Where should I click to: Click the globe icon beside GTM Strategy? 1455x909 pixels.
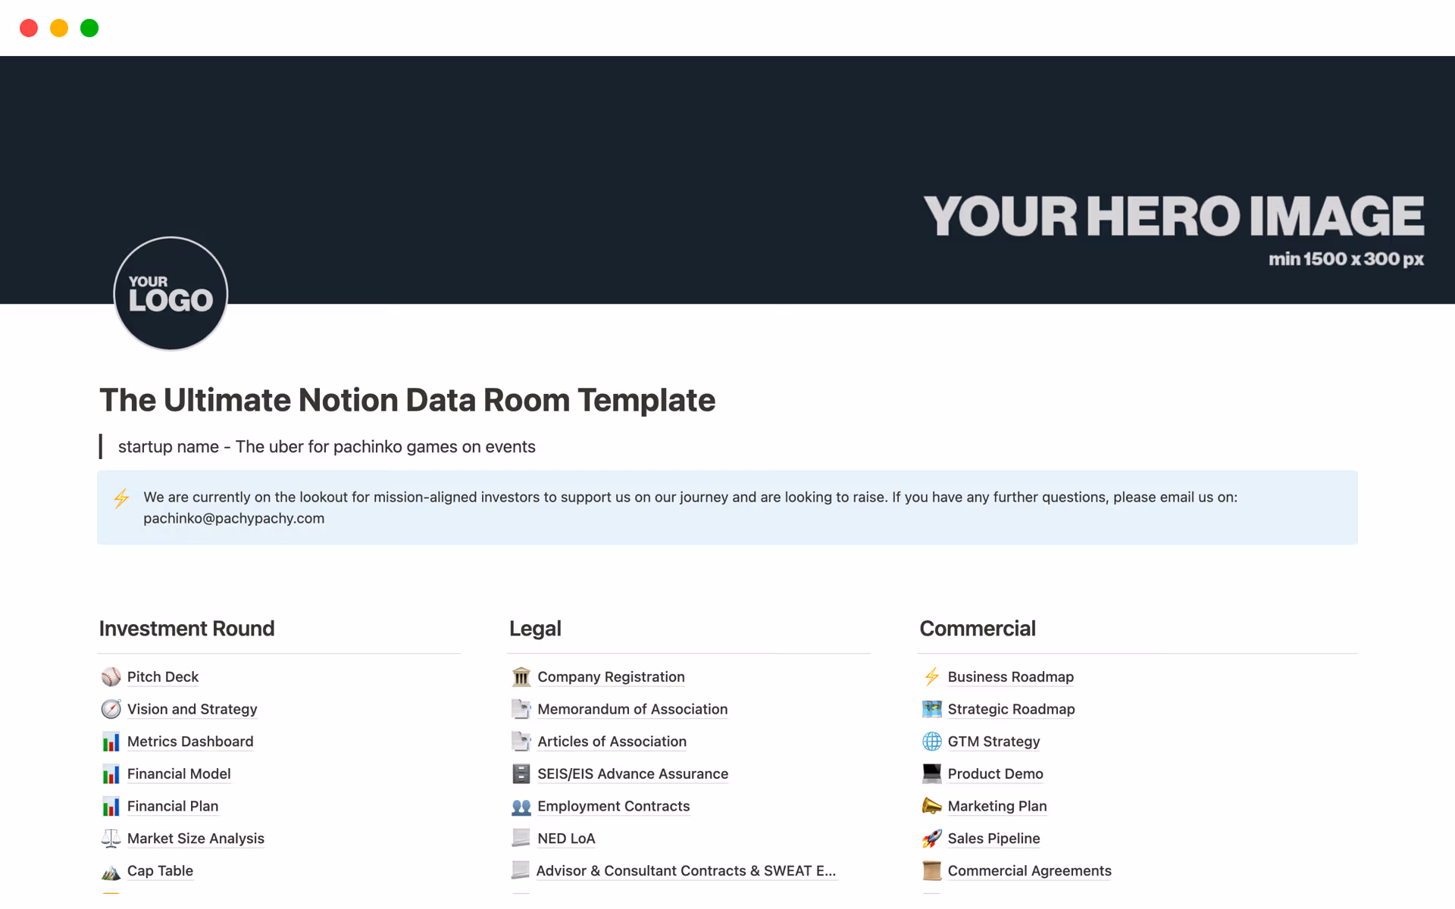click(x=931, y=742)
